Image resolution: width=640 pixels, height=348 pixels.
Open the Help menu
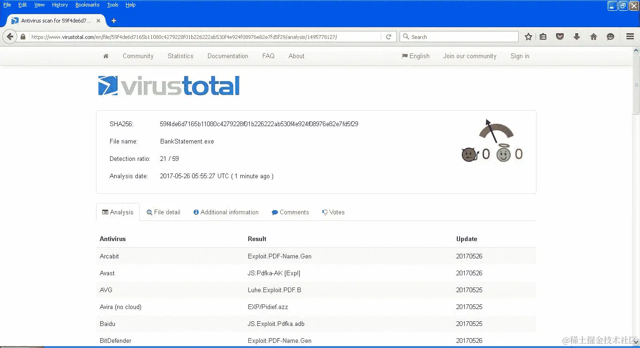click(x=131, y=5)
